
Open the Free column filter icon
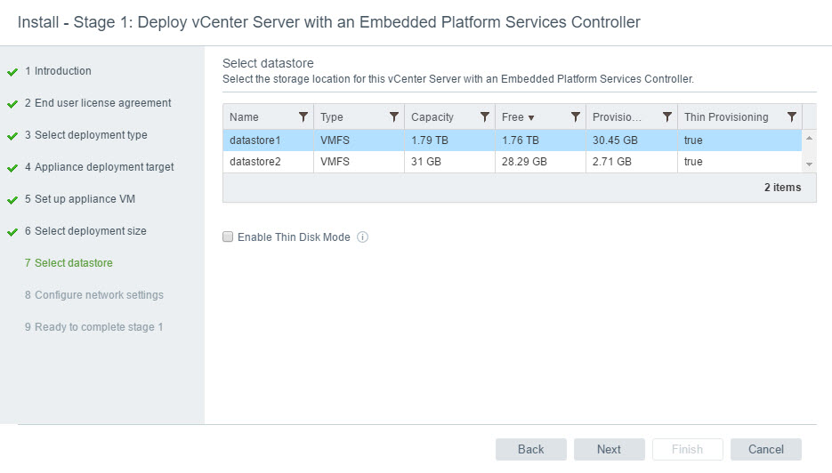tap(576, 117)
